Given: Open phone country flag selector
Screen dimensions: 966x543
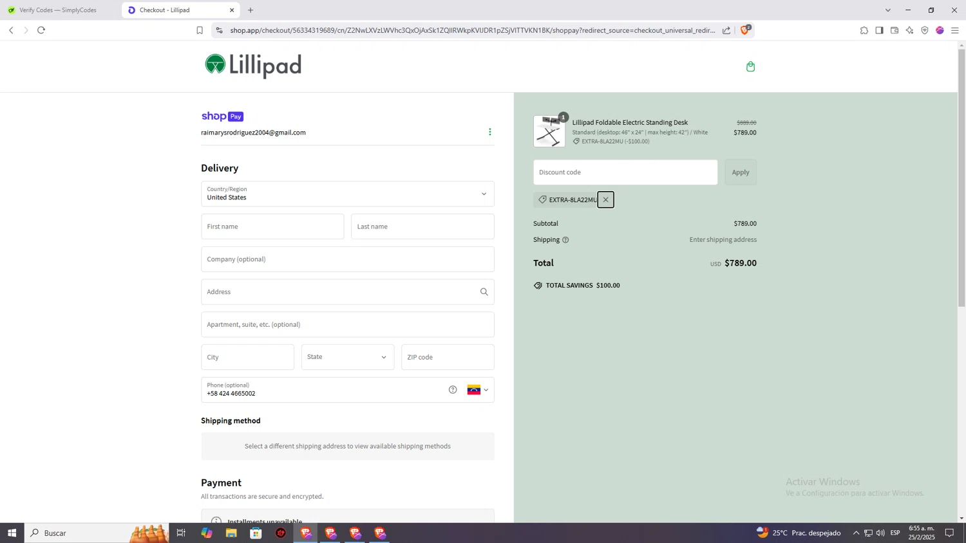Looking at the screenshot, I should pyautogui.click(x=478, y=390).
